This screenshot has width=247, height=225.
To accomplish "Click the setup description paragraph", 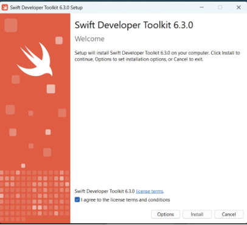I will [157, 56].
